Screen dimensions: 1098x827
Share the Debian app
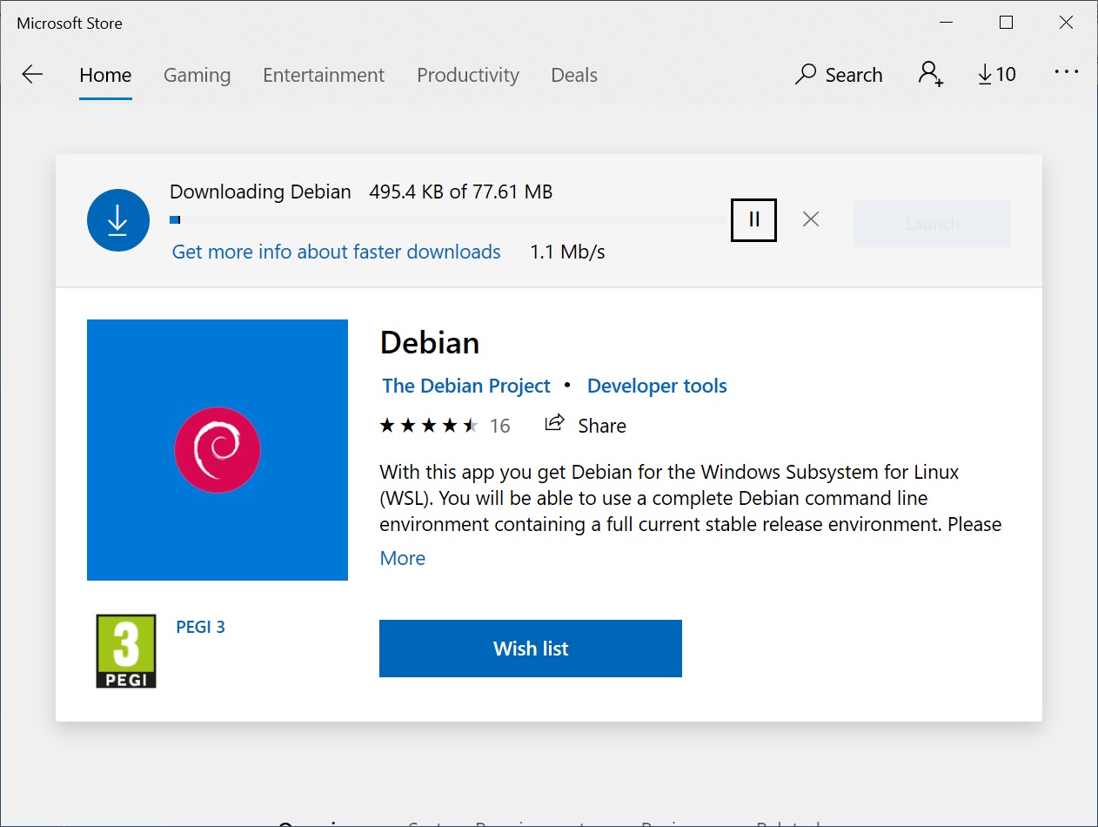pyautogui.click(x=586, y=425)
